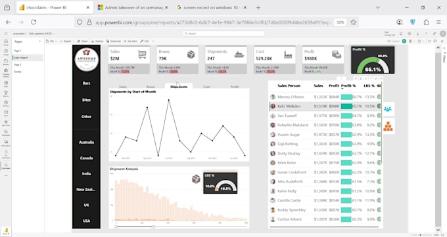447x237 pixels.
Task: Filter by Other category
Action: 86,116
